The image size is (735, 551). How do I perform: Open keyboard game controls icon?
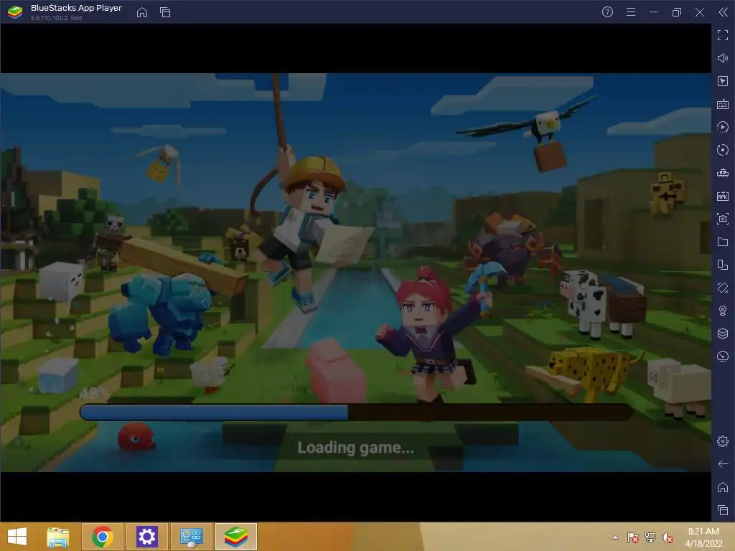(x=723, y=104)
